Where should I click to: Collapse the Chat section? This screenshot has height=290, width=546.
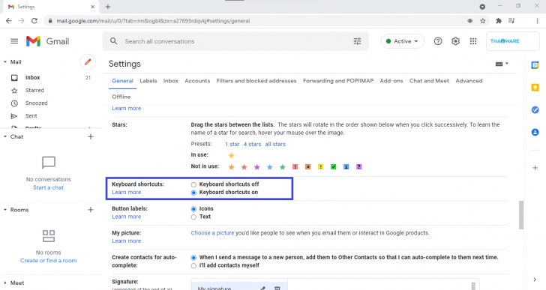[x=5, y=136]
